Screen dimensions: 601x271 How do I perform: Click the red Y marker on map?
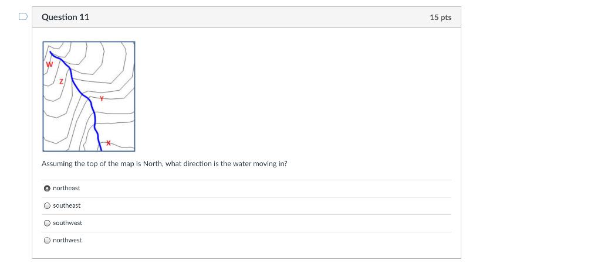pyautogui.click(x=102, y=98)
